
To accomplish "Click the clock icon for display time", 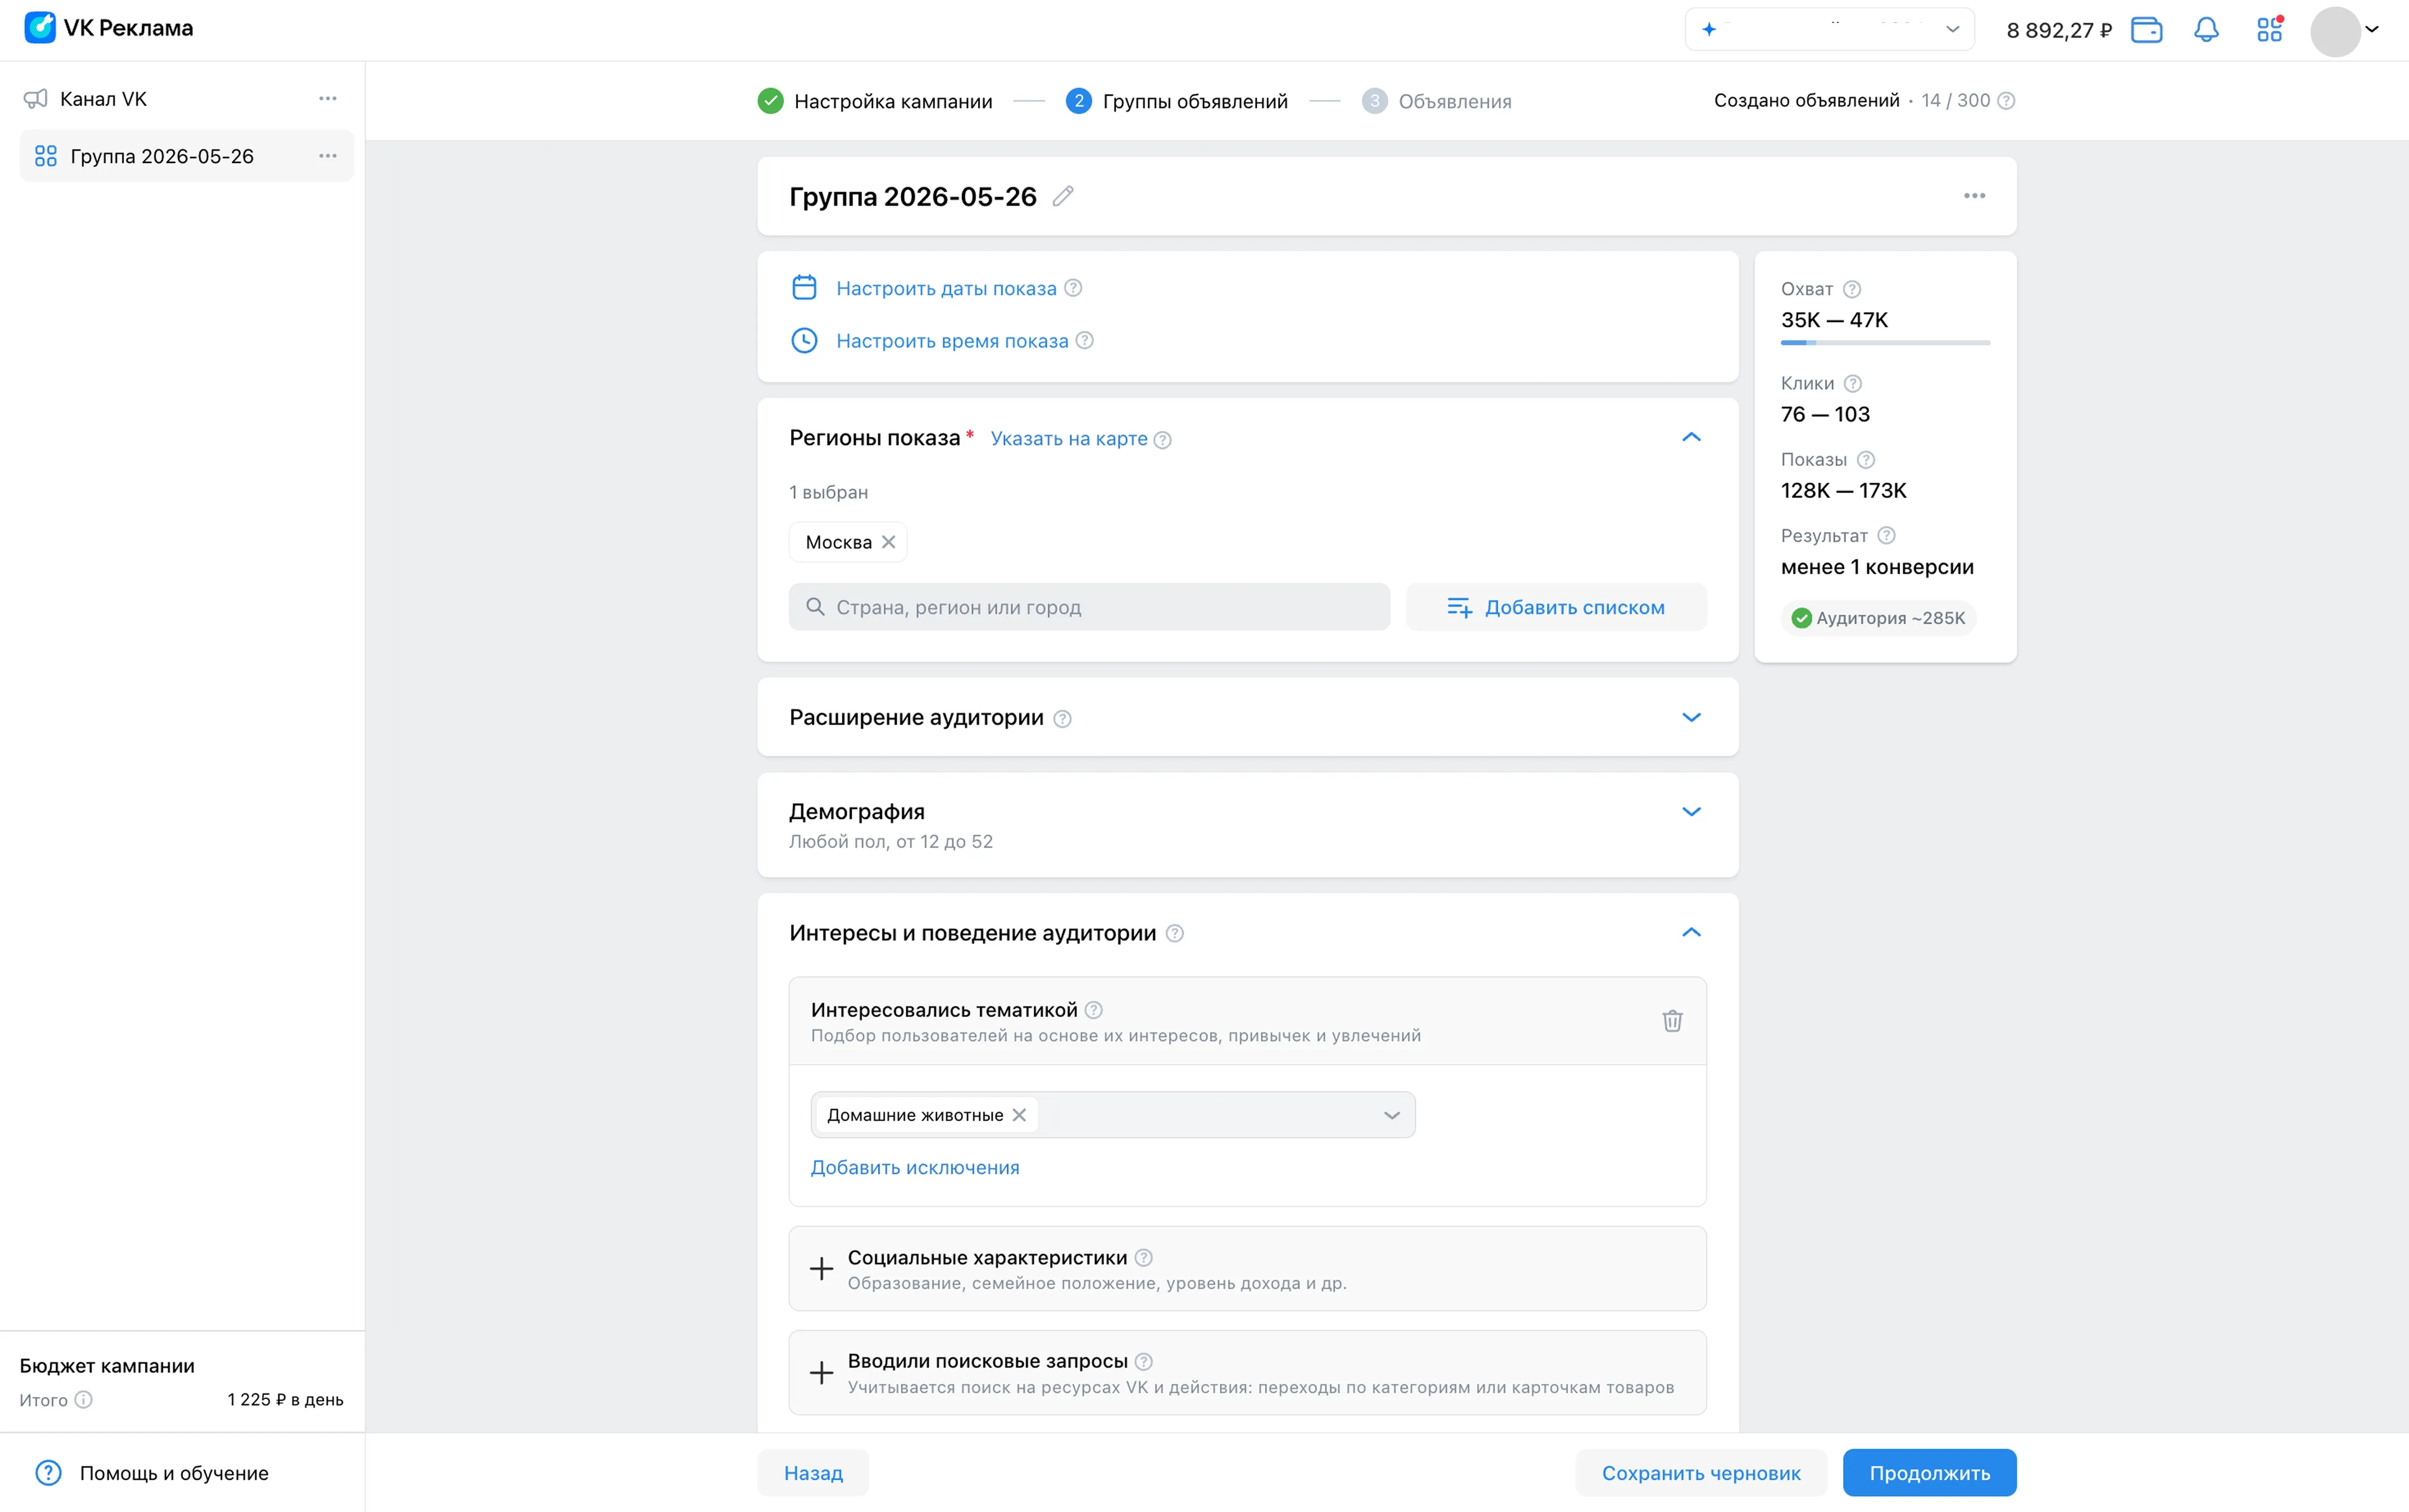I will coord(804,341).
